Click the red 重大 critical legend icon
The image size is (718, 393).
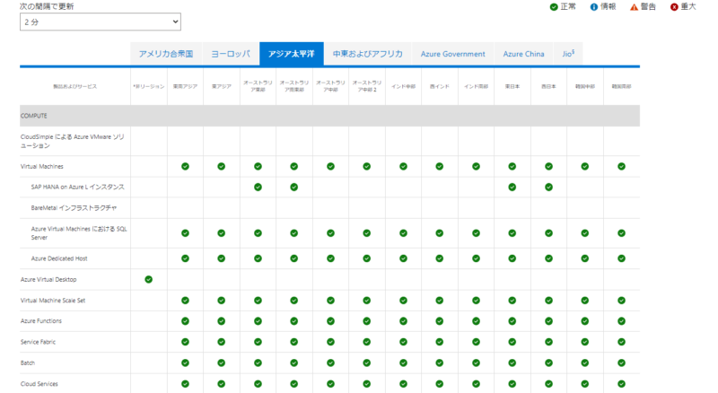click(x=674, y=7)
